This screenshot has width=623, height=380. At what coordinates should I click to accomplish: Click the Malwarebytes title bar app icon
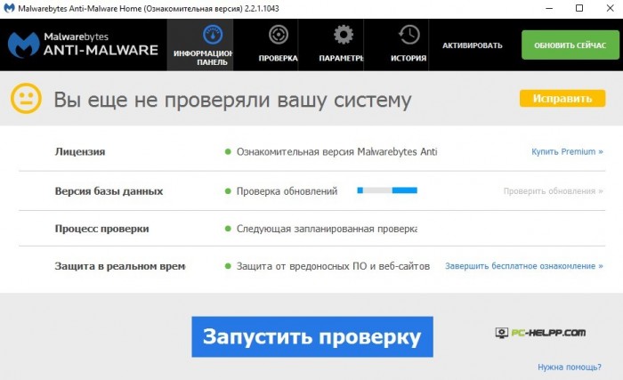point(9,8)
